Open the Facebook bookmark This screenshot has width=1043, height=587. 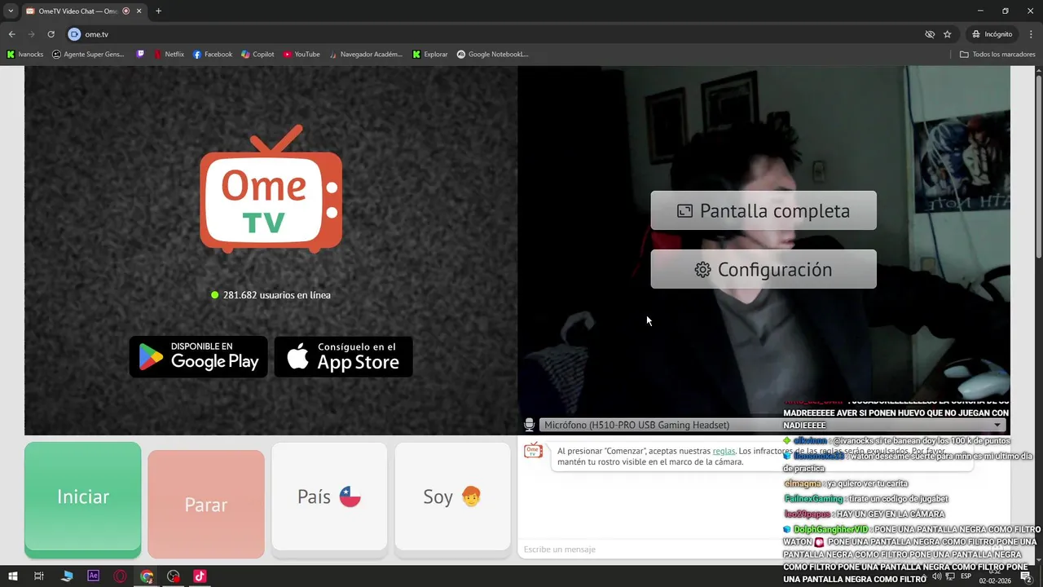[x=213, y=55]
